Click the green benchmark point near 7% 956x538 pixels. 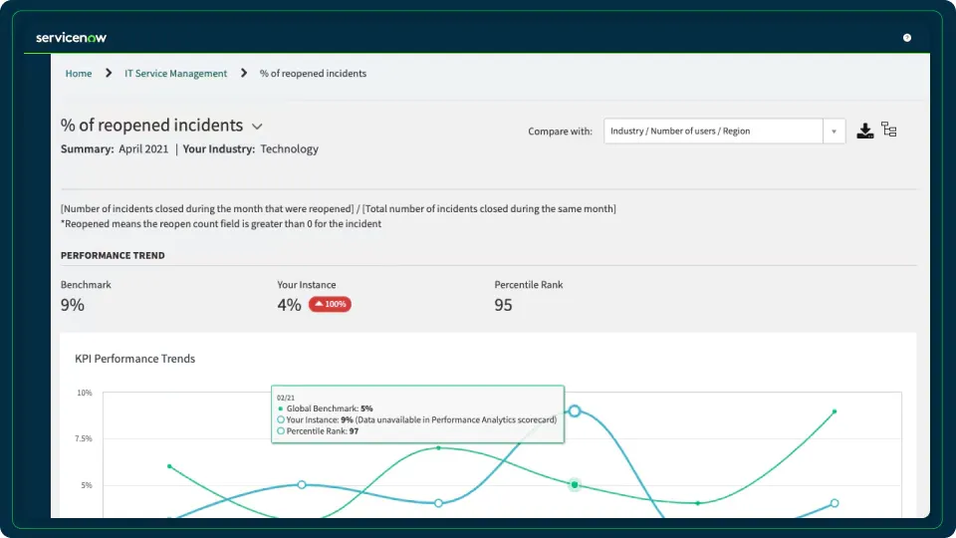click(x=438, y=447)
